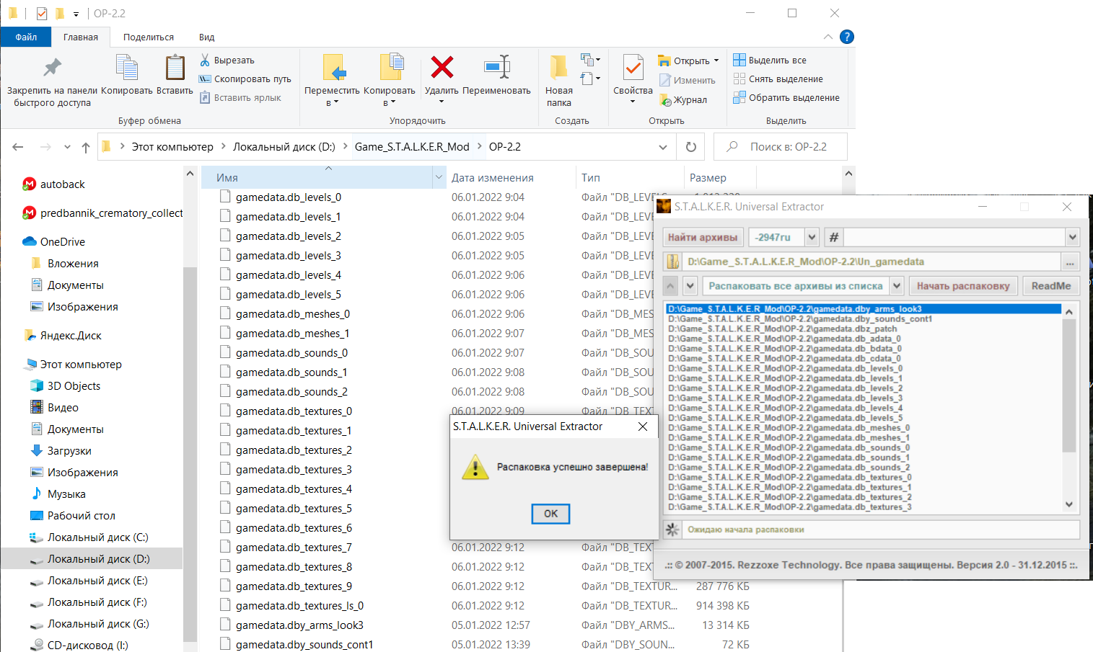Open Explorer help question mark icon

[847, 37]
